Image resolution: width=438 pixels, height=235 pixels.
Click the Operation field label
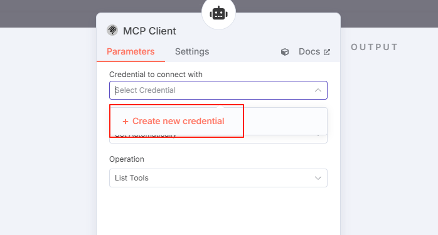[x=127, y=159]
